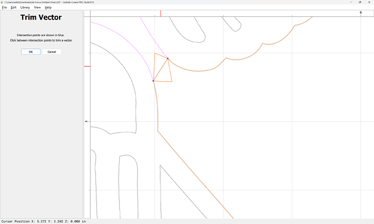Maximize the Carbide Create window

pyautogui.click(x=360, y=2)
